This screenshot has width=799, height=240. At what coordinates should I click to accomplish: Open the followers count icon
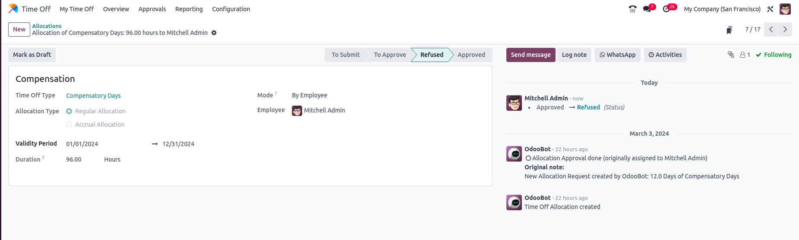pyautogui.click(x=745, y=55)
